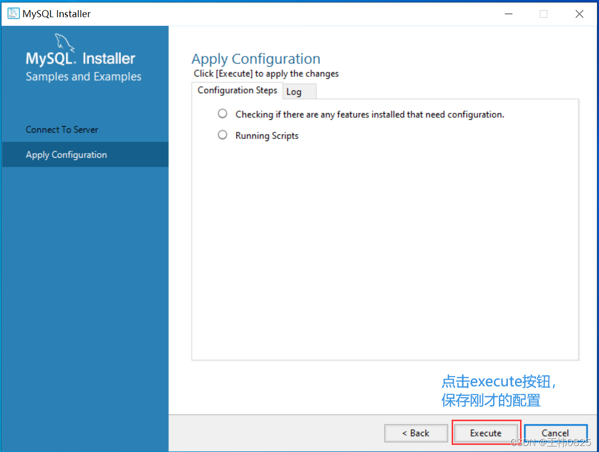The width and height of the screenshot is (599, 452).
Task: Click the status circle beside Running Scripts
Action: click(222, 135)
